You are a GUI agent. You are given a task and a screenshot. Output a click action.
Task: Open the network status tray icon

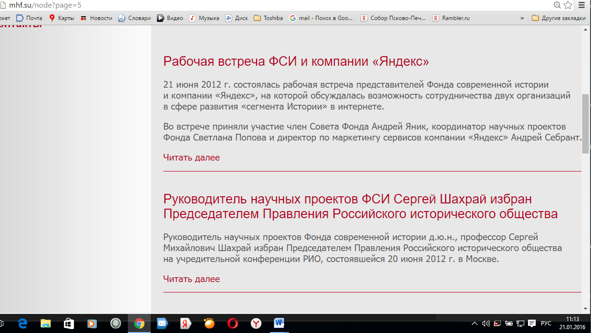click(x=520, y=323)
